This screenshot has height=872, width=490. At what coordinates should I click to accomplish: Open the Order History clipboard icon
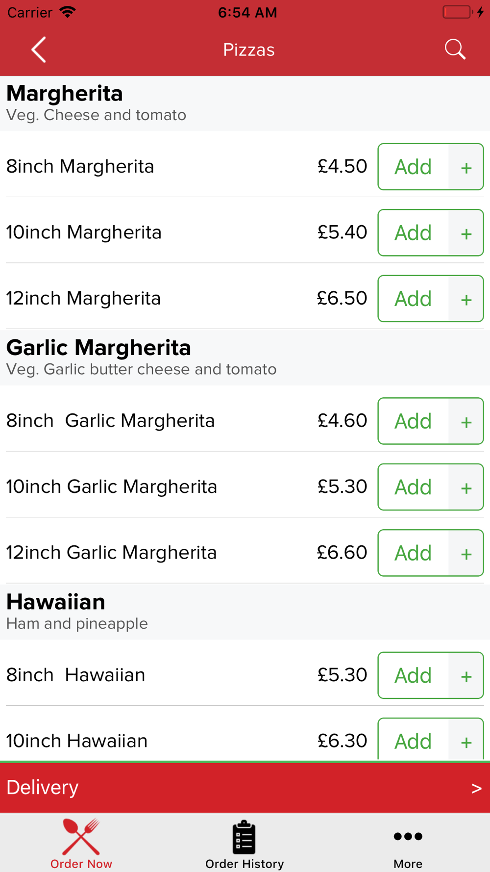(244, 837)
